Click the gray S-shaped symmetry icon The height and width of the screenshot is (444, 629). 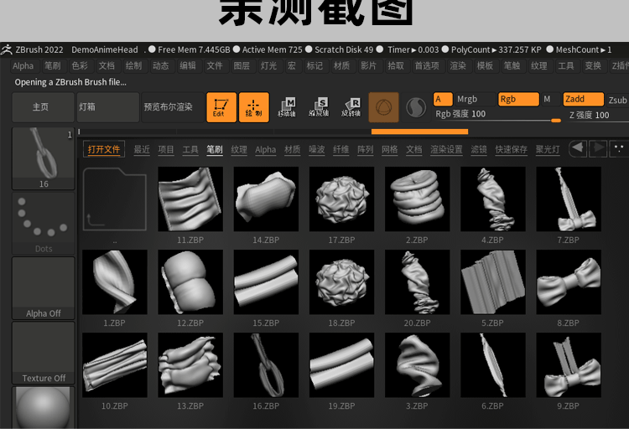(416, 107)
